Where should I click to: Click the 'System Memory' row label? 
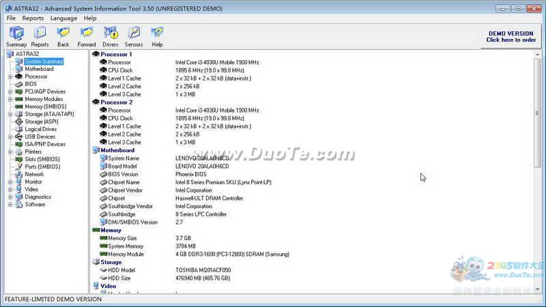tap(126, 246)
